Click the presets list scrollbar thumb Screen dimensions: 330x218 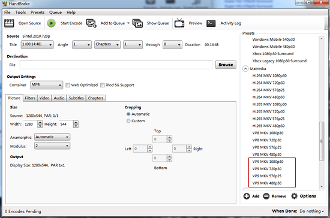point(322,141)
